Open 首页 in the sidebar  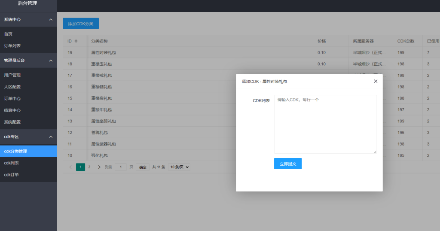8,34
